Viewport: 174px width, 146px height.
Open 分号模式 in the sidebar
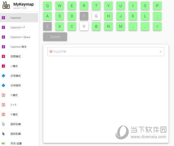[19, 76]
